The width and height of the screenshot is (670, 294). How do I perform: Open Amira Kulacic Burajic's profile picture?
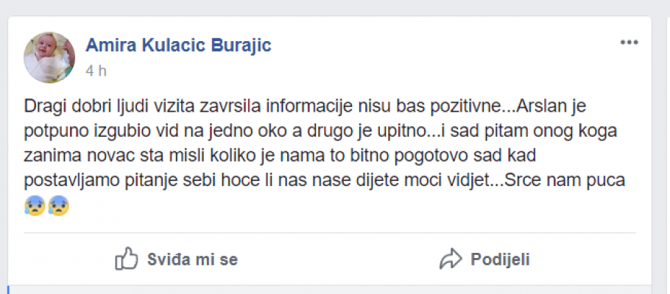pyautogui.click(x=50, y=57)
